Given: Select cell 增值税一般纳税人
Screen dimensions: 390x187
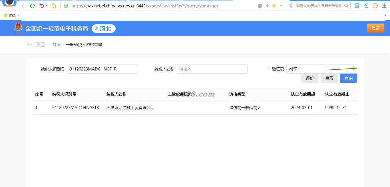Looking at the screenshot, I should [245, 108].
